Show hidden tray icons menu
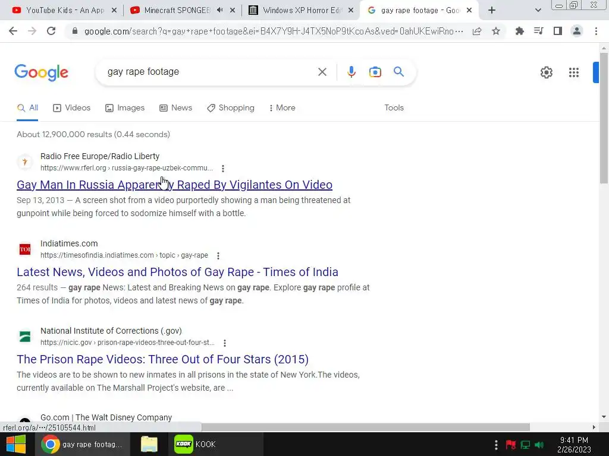Screen dimensions: 609x456 pyautogui.click(x=496, y=445)
